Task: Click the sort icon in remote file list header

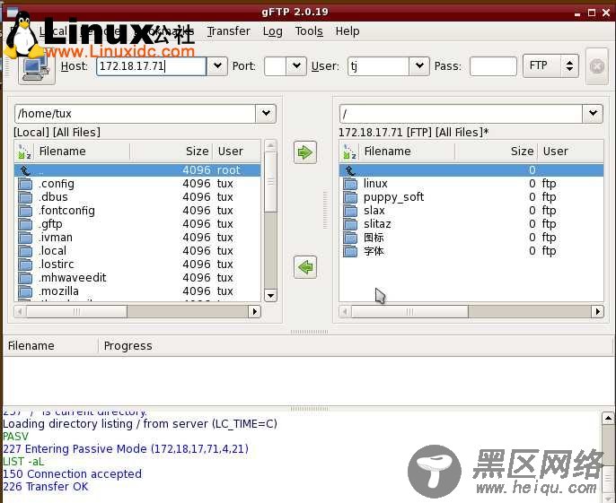Action: pos(349,152)
